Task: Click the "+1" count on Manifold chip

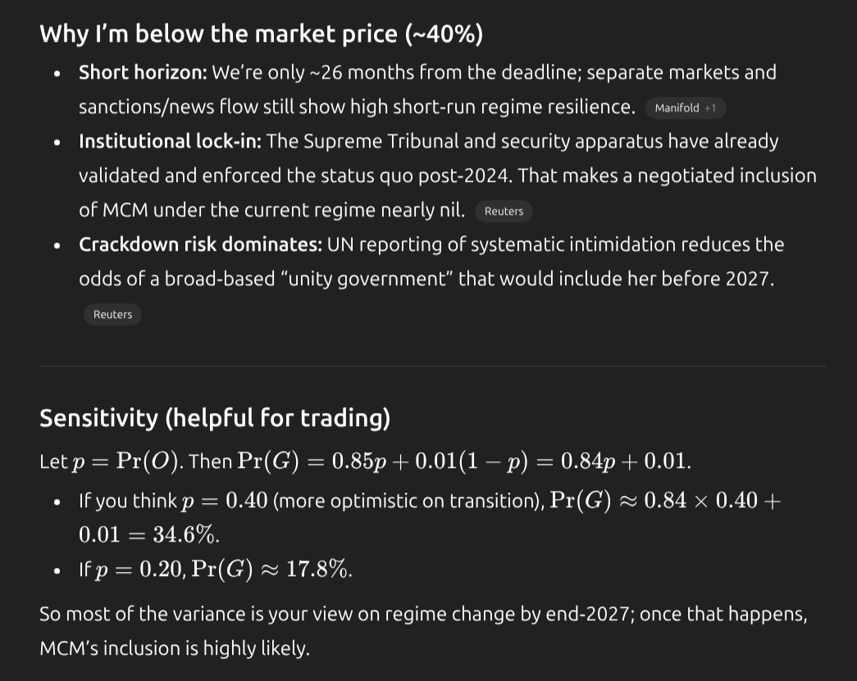Action: click(x=710, y=108)
